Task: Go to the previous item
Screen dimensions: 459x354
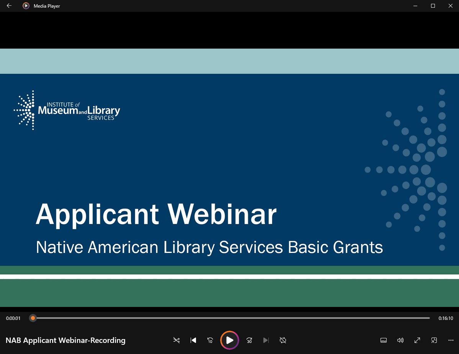Action: tap(193, 340)
